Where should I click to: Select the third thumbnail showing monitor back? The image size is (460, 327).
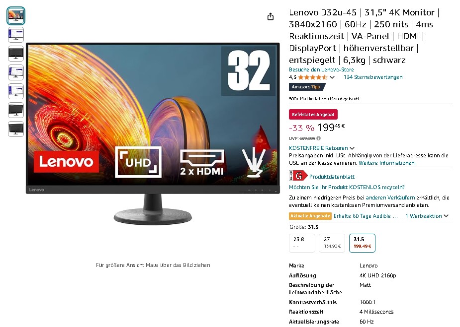click(16, 54)
